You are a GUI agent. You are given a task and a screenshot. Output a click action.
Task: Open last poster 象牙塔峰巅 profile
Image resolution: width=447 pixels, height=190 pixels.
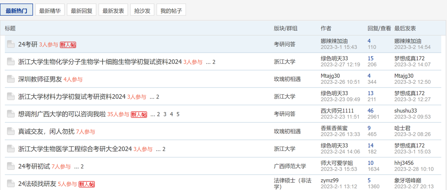(408, 181)
